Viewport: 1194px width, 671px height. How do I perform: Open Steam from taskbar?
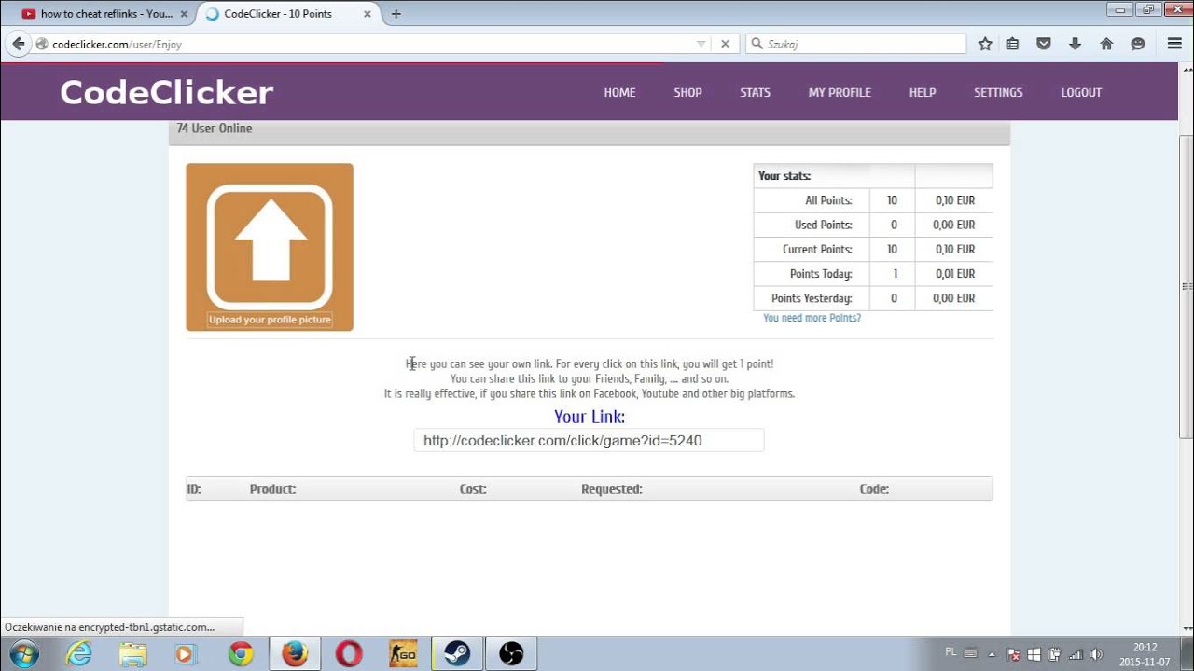[x=457, y=654]
